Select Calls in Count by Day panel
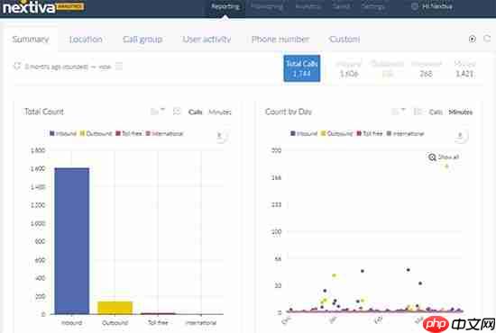The width and height of the screenshot is (496, 333). coord(436,112)
